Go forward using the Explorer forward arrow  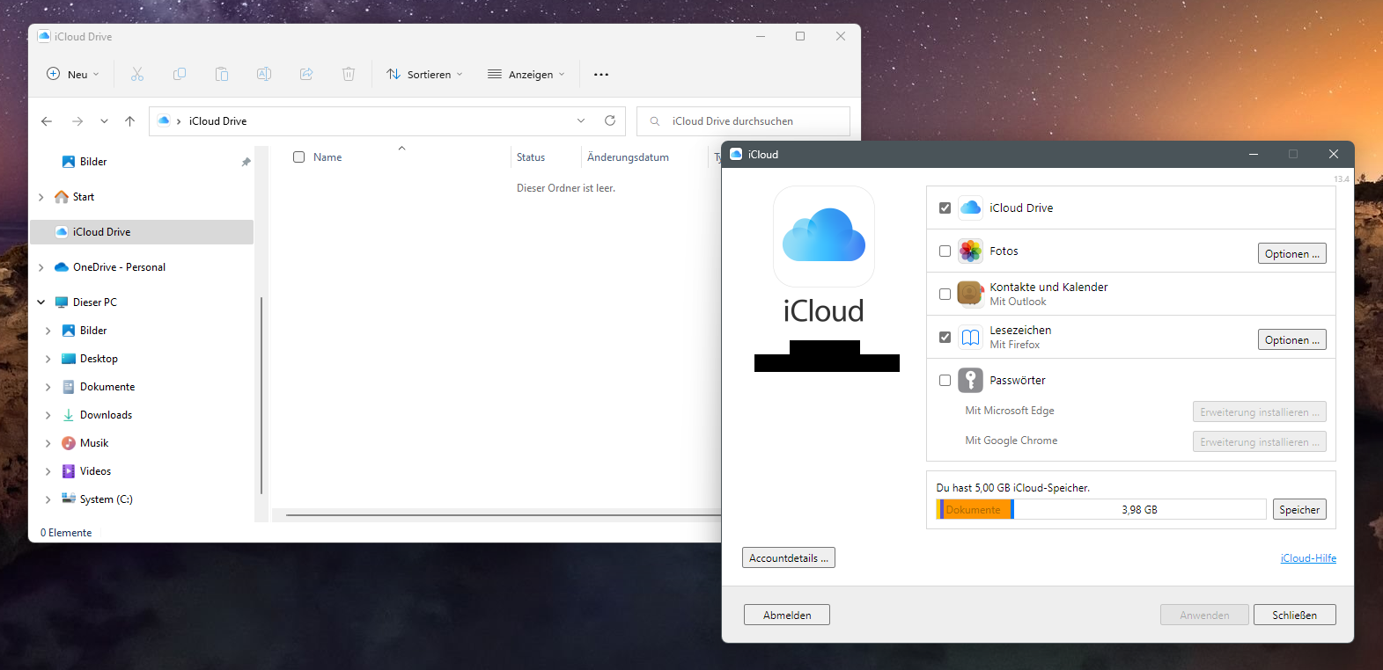(x=77, y=121)
